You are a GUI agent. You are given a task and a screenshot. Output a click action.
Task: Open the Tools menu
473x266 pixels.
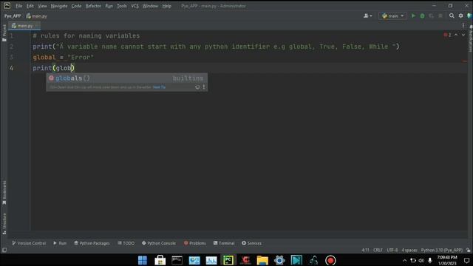click(x=122, y=6)
